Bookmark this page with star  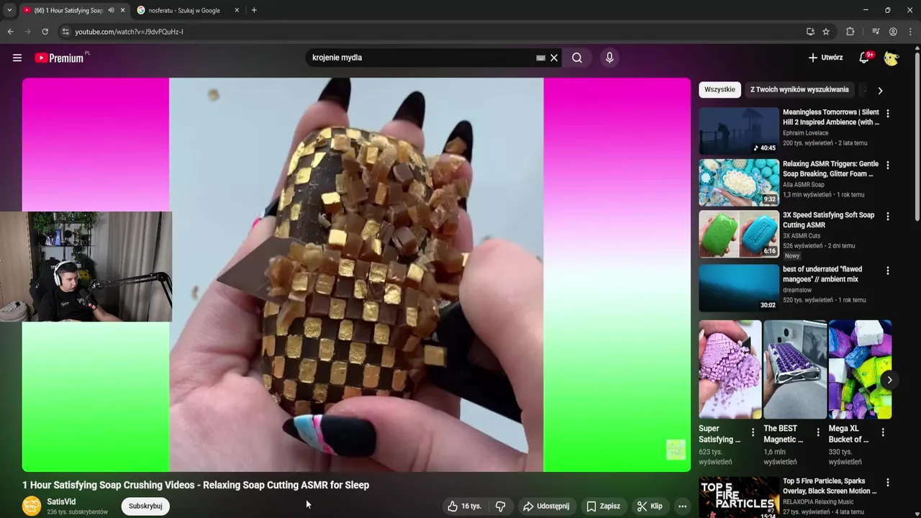pyautogui.click(x=826, y=32)
